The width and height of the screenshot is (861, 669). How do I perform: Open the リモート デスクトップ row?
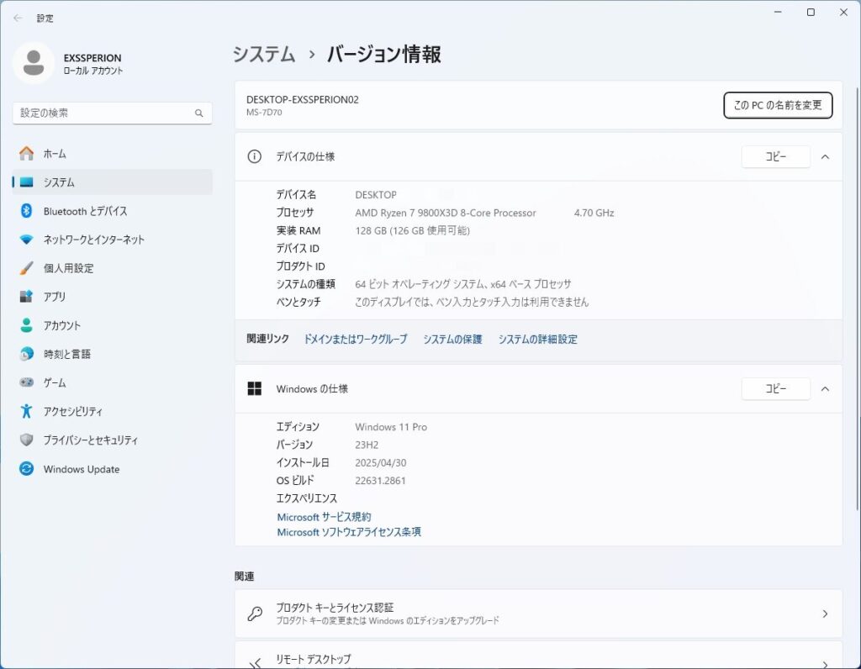[538, 656]
